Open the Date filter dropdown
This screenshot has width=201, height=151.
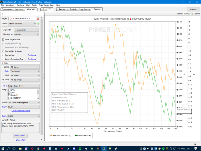[25, 71]
